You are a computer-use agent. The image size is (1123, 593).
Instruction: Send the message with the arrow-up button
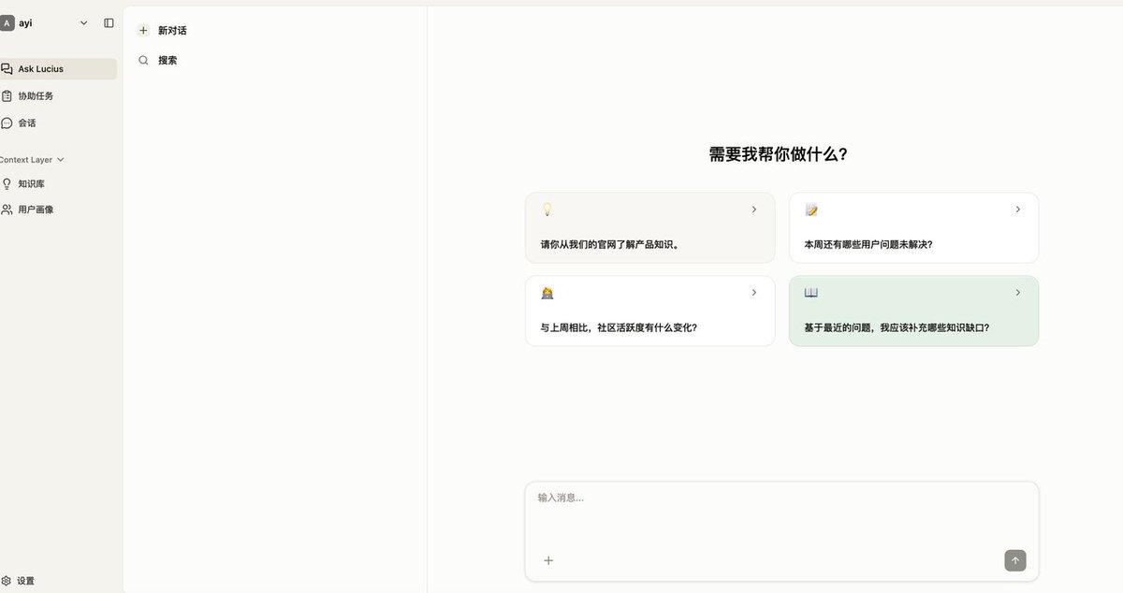(x=1015, y=560)
